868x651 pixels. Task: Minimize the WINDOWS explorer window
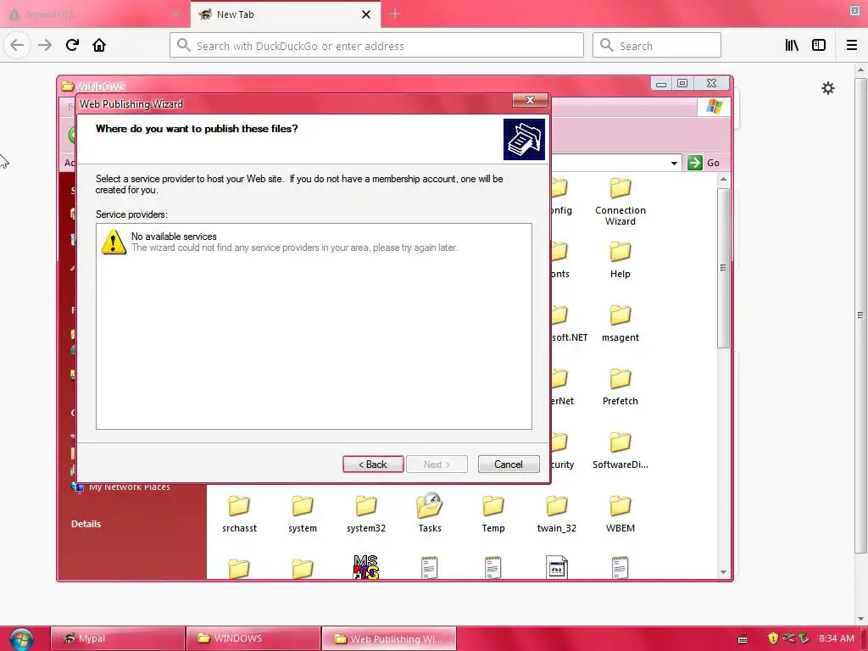tap(660, 84)
